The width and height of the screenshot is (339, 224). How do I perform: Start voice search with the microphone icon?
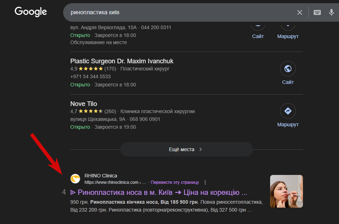332,12
